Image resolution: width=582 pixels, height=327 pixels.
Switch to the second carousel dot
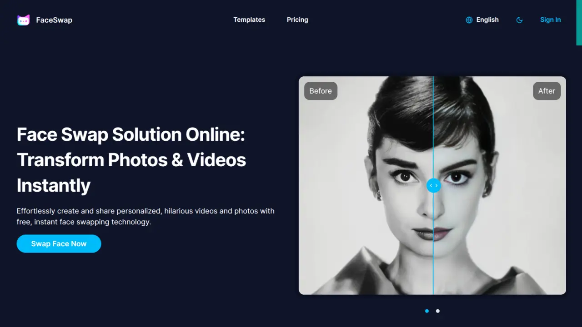coord(438,311)
